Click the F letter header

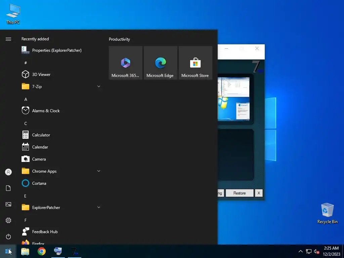coord(26,220)
